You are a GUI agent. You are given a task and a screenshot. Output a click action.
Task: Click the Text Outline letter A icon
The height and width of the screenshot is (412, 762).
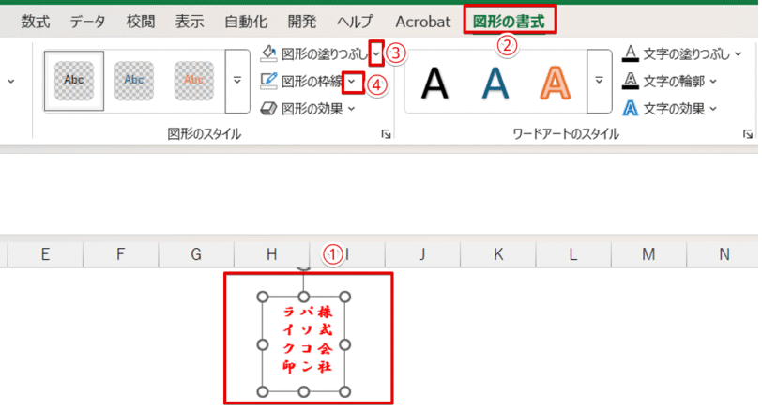[x=631, y=81]
